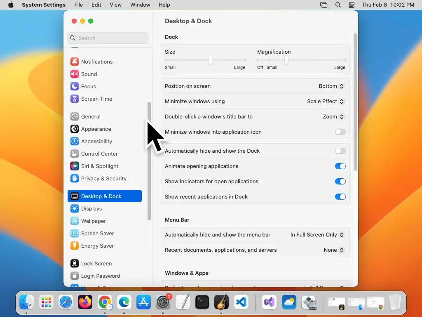Viewport: 422px width, 317px height.
Task: Open Siri & Spotlight settings
Action: (94, 166)
